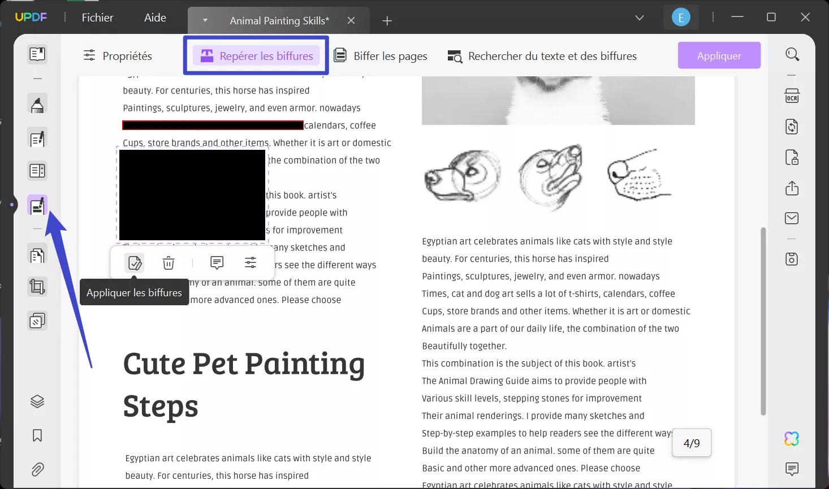This screenshot has width=829, height=489.
Task: Click the heading "Cute Pet Painting Steps"
Action: pos(244,385)
